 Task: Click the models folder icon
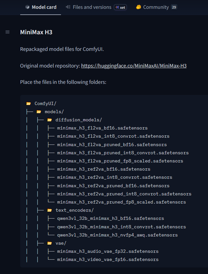tap(39, 112)
